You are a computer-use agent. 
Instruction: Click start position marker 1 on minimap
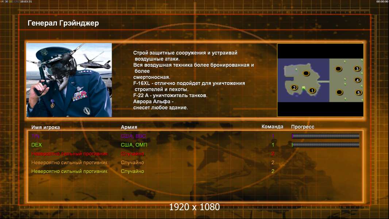(312, 91)
